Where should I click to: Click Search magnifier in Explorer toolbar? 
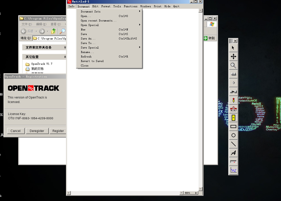pos(62,31)
